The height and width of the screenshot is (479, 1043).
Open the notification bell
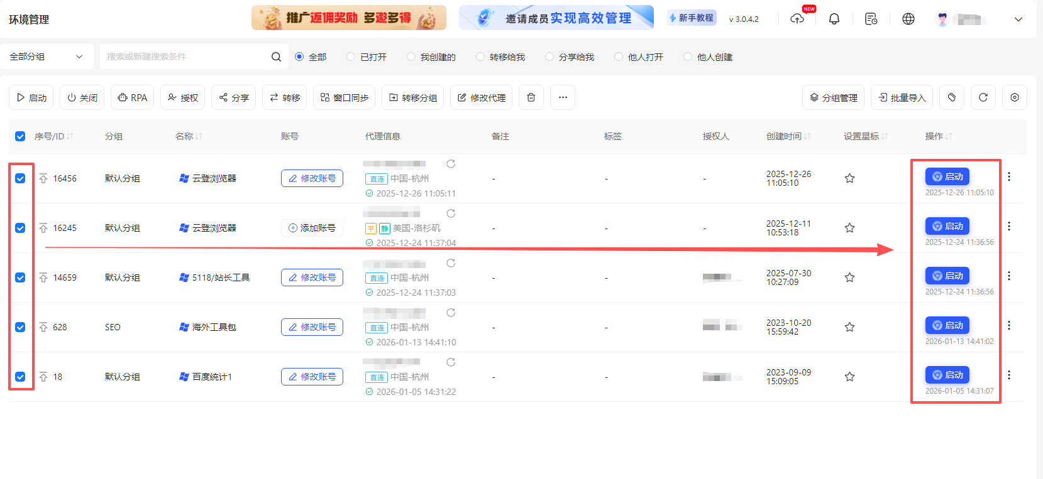834,19
